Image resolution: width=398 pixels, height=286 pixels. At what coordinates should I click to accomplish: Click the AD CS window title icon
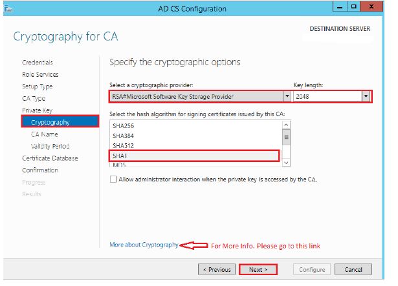point(8,9)
